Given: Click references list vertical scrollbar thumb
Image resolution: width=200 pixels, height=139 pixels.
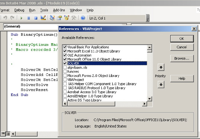Looking at the screenshot, I should coord(149,51).
